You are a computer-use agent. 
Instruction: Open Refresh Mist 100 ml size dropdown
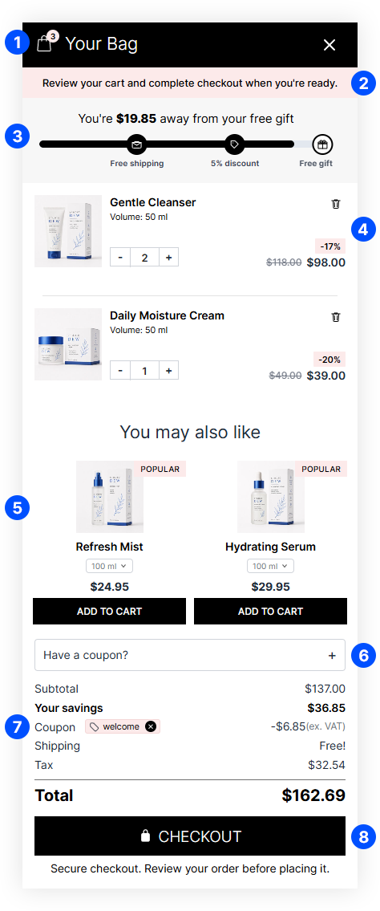[109, 566]
